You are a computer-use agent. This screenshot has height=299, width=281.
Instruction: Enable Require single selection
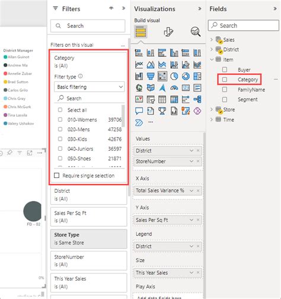tap(57, 176)
